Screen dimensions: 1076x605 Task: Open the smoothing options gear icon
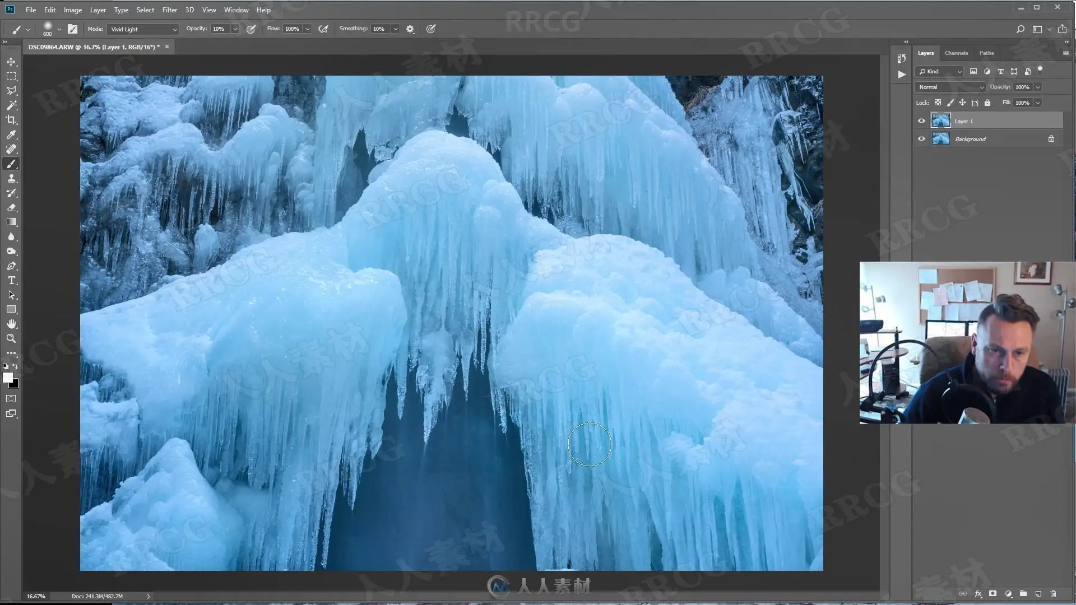pyautogui.click(x=410, y=29)
